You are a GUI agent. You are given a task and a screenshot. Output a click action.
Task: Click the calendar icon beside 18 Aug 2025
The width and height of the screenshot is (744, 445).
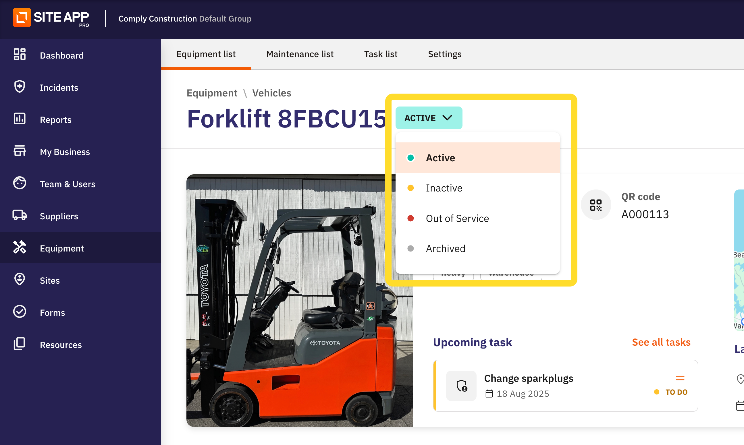point(489,394)
